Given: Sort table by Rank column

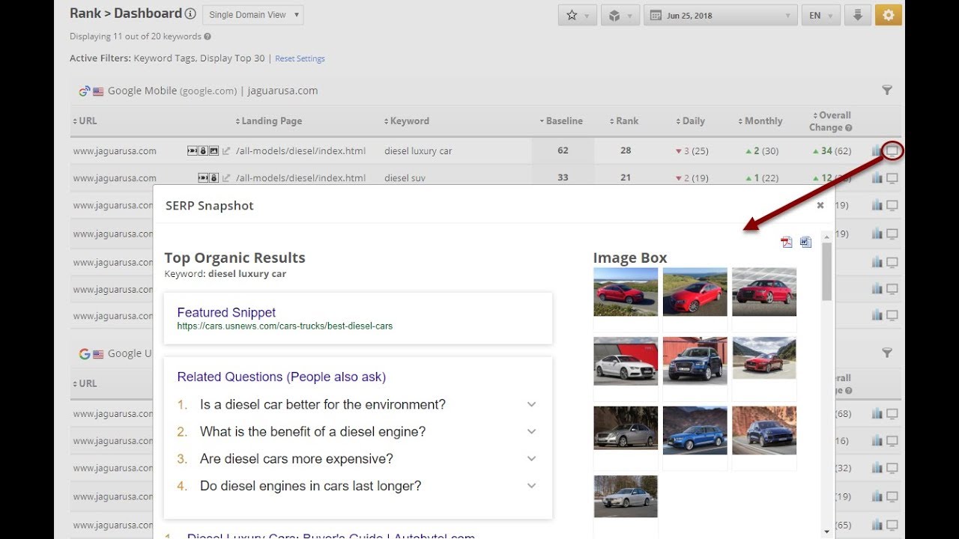Looking at the screenshot, I should [x=624, y=121].
